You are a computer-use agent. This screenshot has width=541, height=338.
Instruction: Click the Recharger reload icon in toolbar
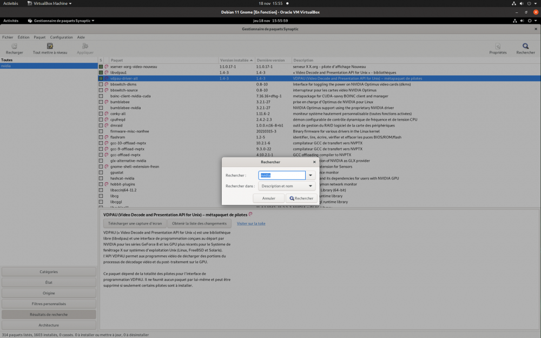coord(14,46)
